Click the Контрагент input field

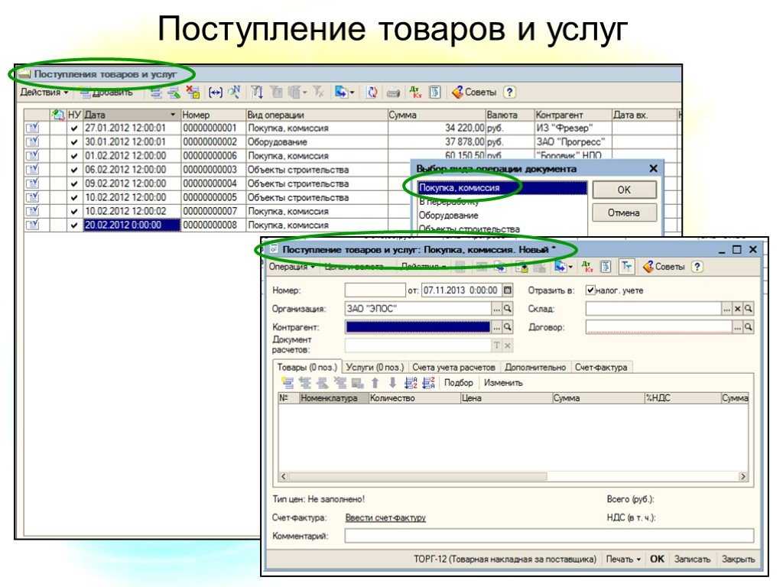click(418, 327)
